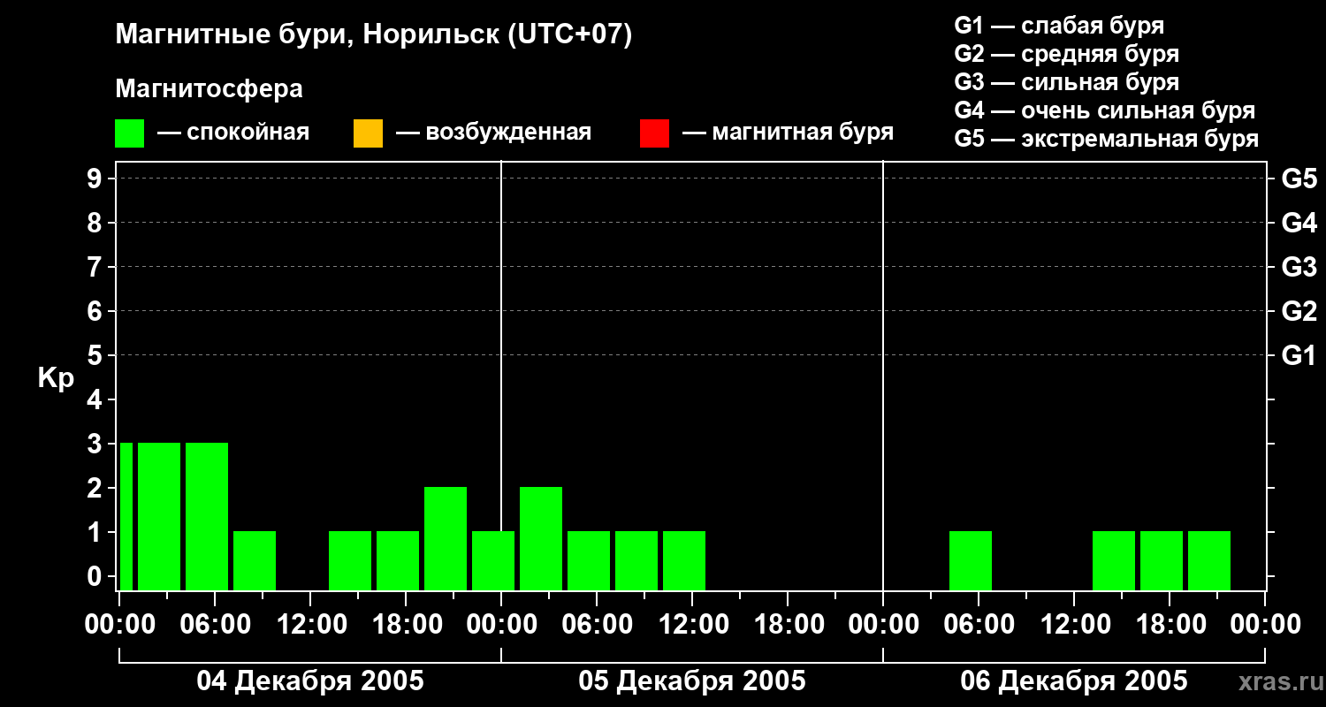Click the '— магнитная буря' legend label
1326x707 pixels.
[788, 133]
